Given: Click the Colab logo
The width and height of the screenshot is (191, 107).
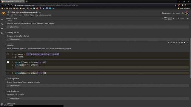Looking at the screenshot, I should (x=3, y=13).
